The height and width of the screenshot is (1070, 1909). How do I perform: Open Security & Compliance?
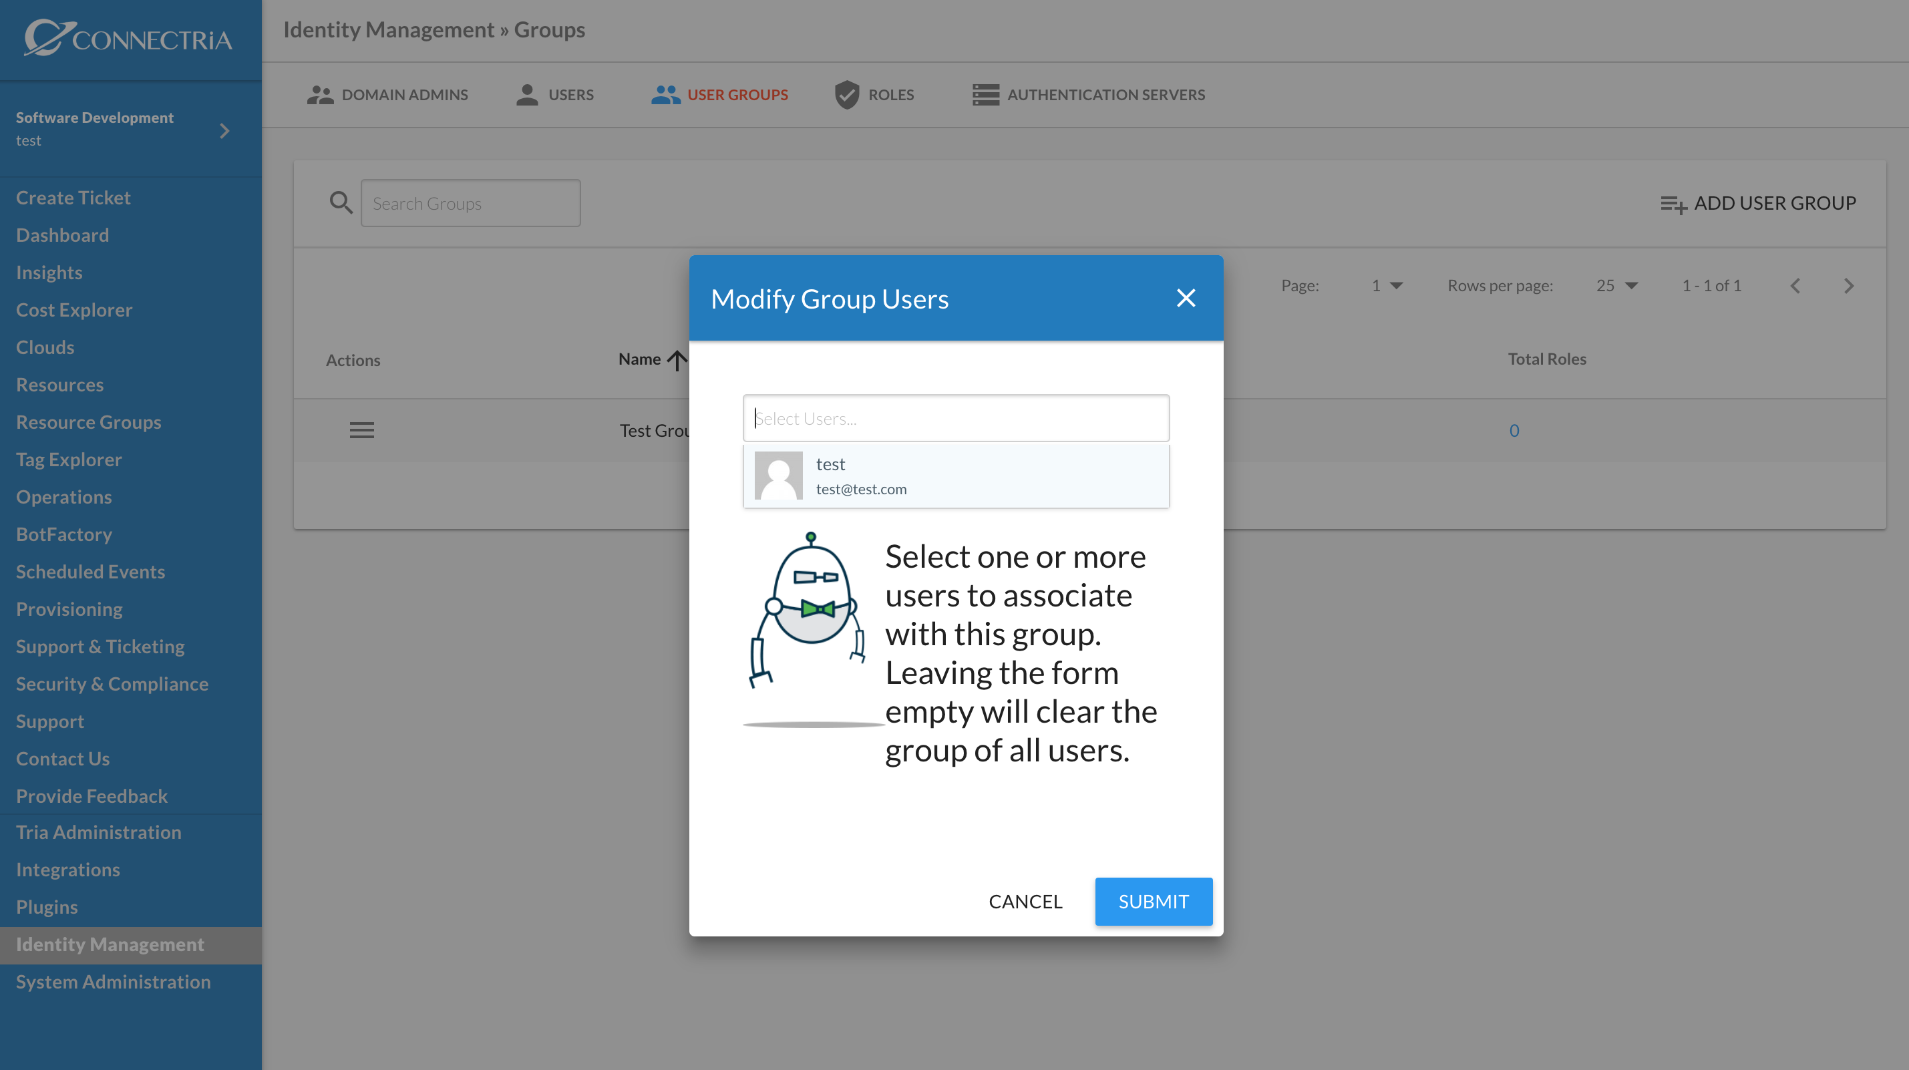112,684
